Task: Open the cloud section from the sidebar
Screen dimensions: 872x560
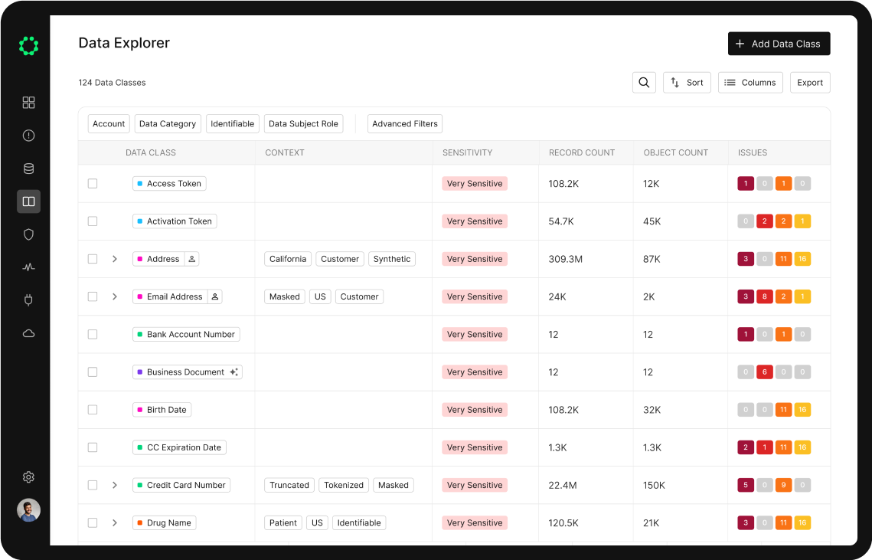Action: point(28,332)
